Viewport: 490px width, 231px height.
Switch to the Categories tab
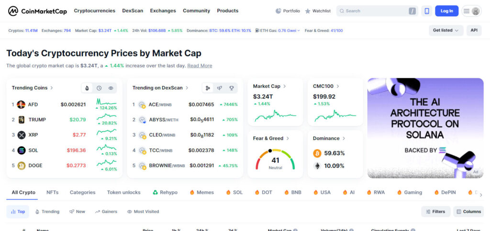pyautogui.click(x=82, y=193)
